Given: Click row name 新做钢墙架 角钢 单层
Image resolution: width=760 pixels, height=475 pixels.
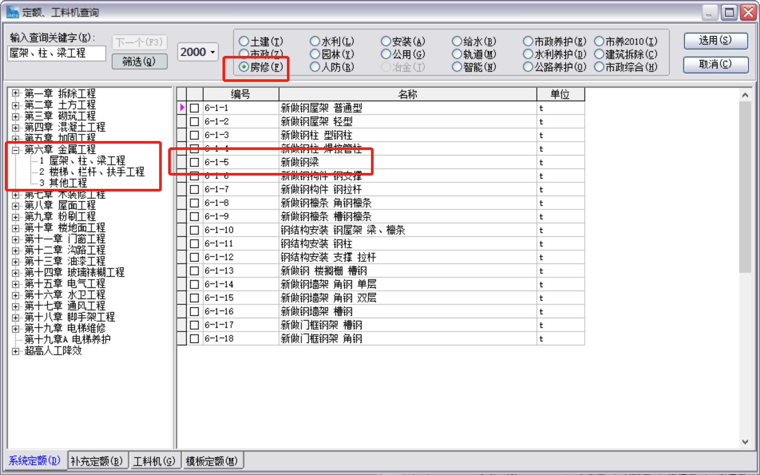Looking at the screenshot, I should [328, 285].
